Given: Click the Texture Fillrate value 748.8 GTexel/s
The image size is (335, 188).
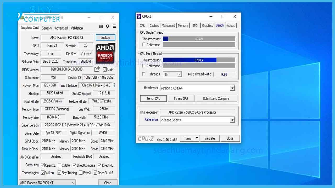Looking at the screenshot, I should [102, 101].
